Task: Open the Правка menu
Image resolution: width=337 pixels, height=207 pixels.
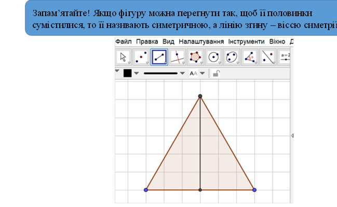Action: (x=147, y=42)
